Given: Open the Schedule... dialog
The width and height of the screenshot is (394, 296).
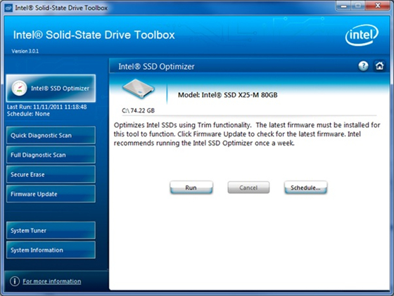Looking at the screenshot, I should click(x=305, y=188).
